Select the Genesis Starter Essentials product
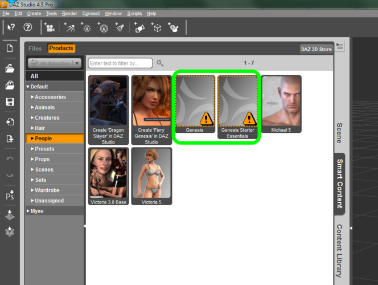 (238, 107)
